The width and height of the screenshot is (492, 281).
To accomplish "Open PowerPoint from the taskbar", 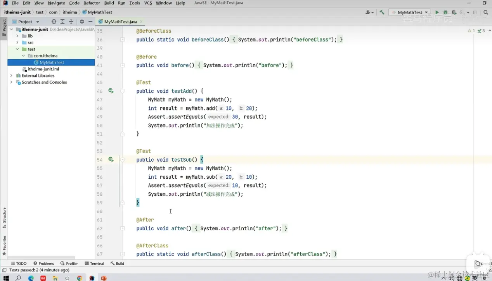I will pyautogui.click(x=104, y=278).
